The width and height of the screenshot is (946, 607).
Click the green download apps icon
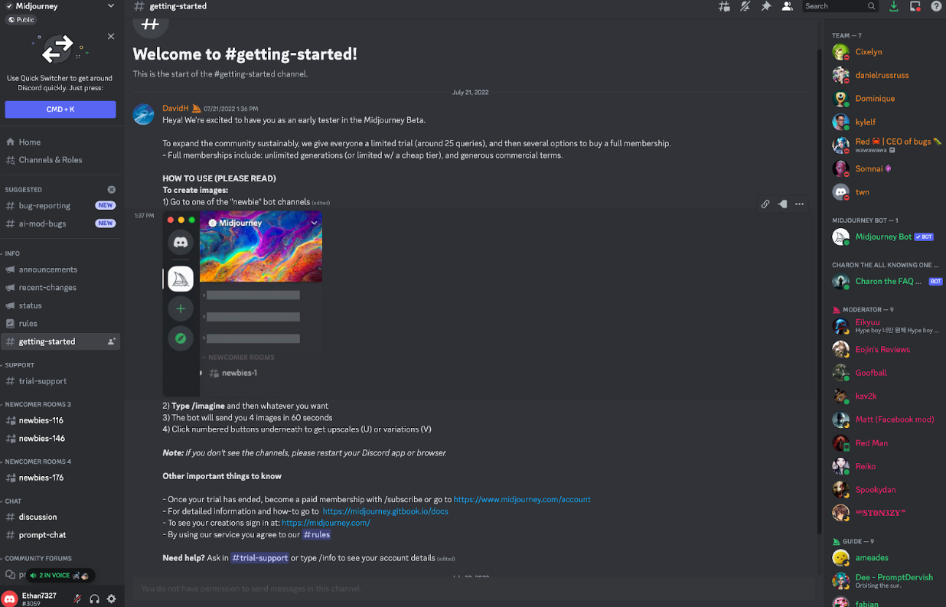pos(894,6)
